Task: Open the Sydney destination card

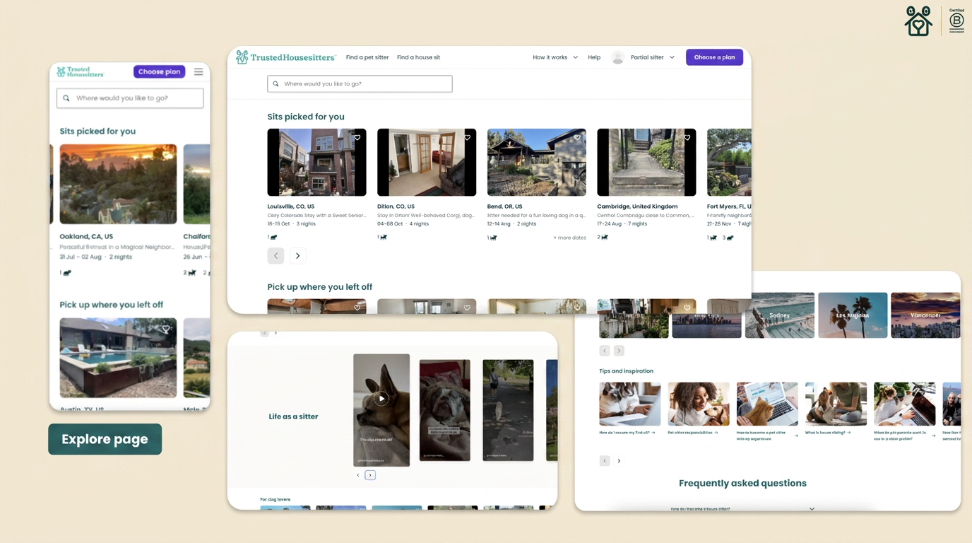Action: click(x=780, y=315)
